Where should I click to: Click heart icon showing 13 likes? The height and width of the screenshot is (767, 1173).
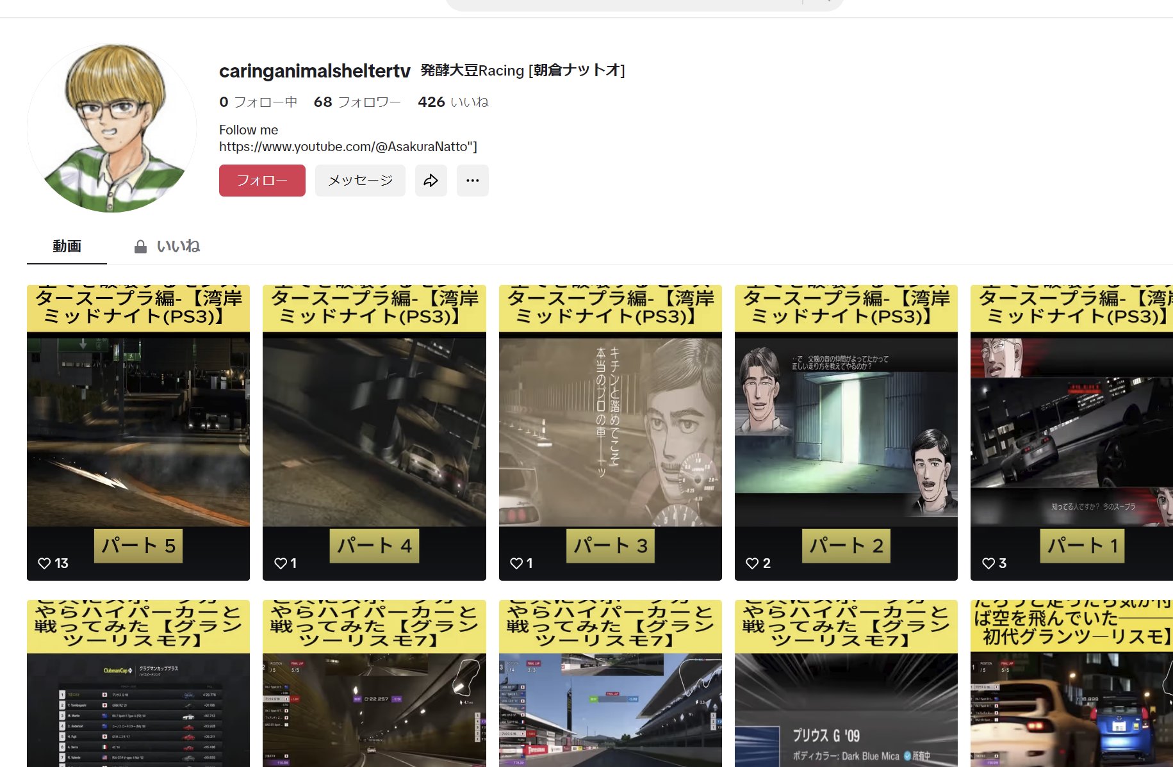coord(44,563)
